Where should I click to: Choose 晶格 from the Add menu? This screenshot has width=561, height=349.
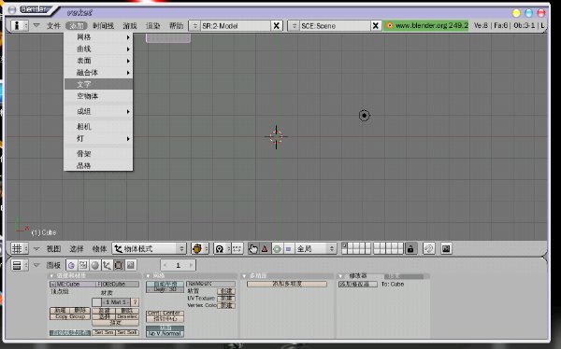point(98,165)
